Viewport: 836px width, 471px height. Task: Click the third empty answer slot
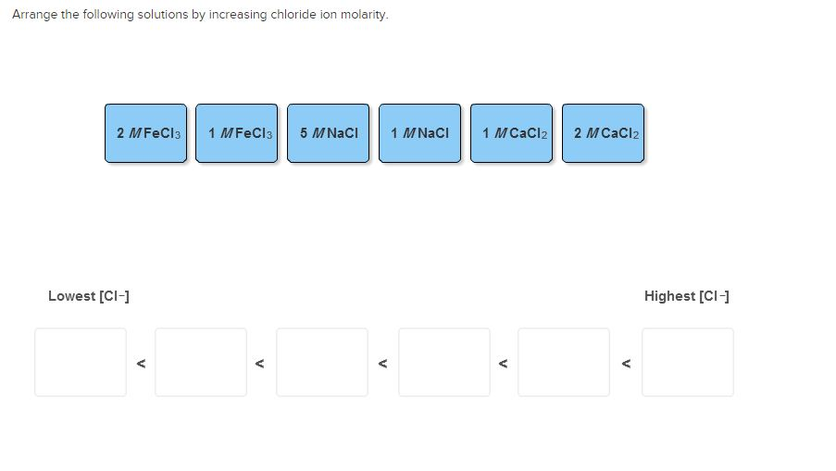point(322,363)
